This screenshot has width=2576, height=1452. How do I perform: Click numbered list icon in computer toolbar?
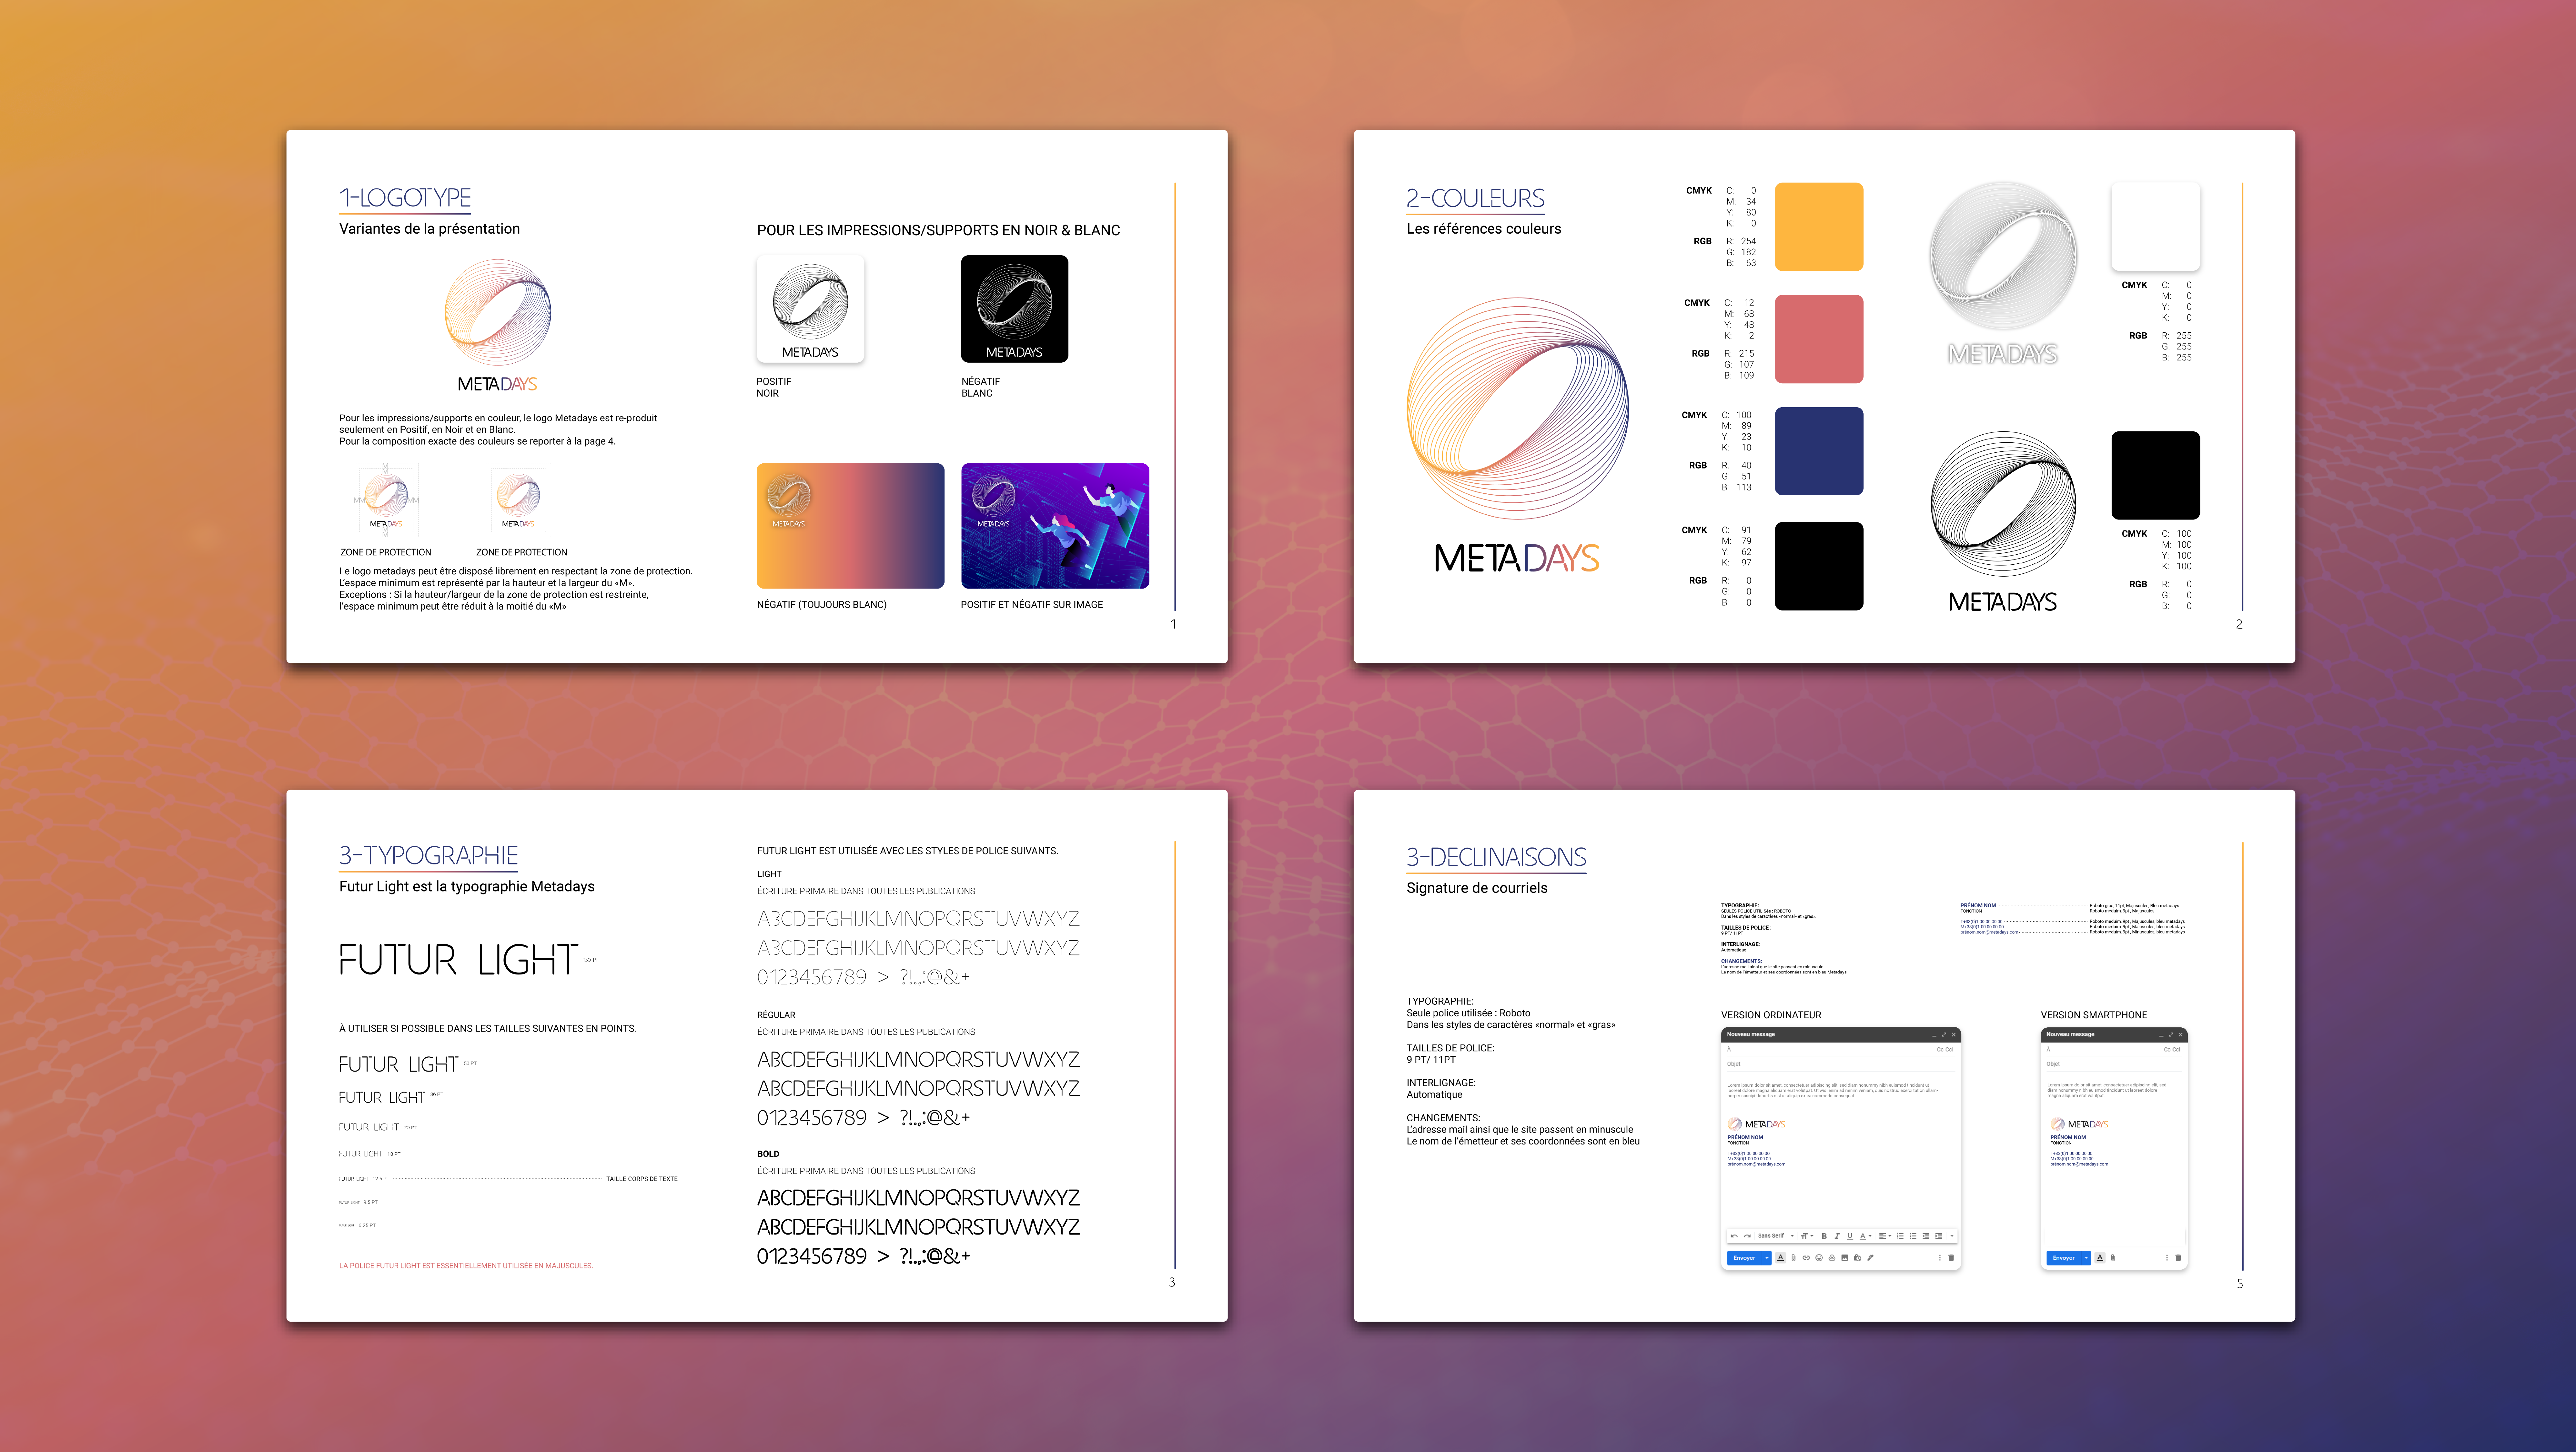[1900, 1236]
